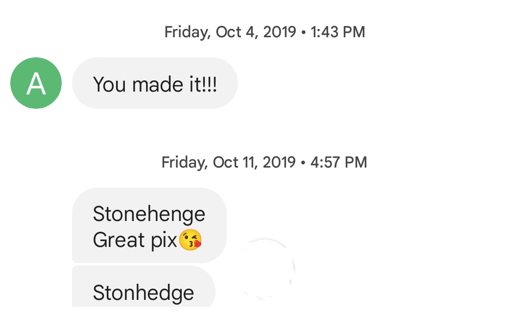Click "2019" in the 4:57 PM header
Viewport: 529px width, 318px height.
pyautogui.click(x=279, y=162)
